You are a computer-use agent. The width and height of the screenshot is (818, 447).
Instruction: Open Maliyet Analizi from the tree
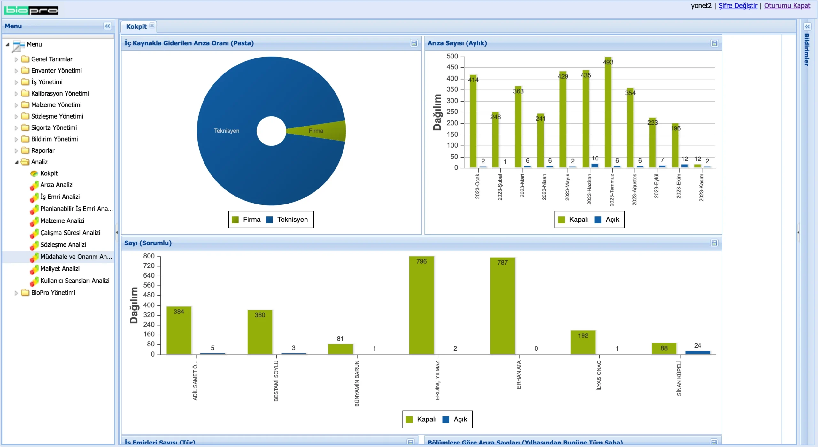pos(59,269)
